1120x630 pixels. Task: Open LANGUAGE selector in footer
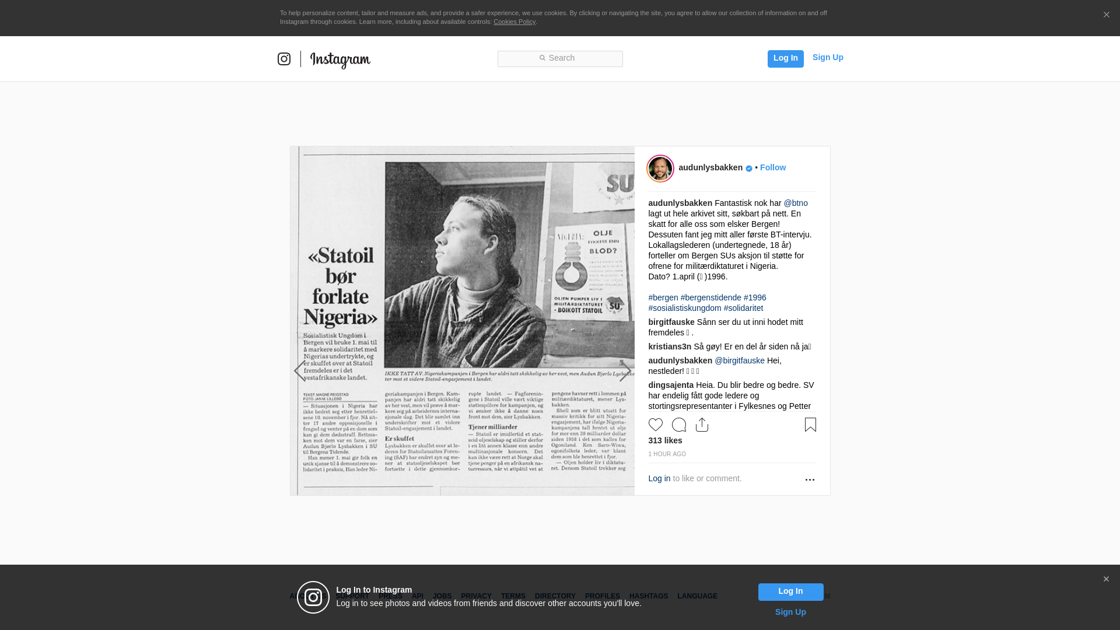click(697, 596)
